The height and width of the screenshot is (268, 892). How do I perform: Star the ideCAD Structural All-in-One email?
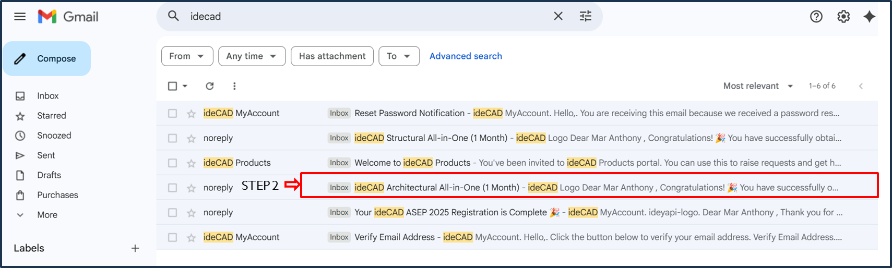[192, 139]
